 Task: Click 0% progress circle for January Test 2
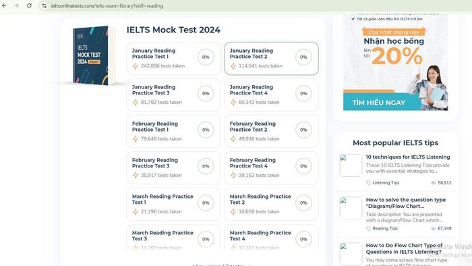point(303,57)
